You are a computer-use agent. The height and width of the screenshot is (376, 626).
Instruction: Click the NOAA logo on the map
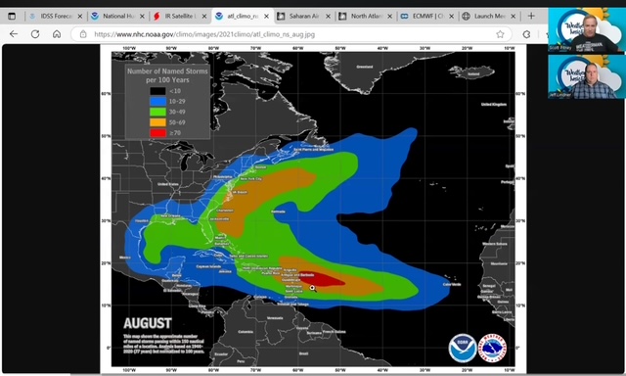[462, 349]
